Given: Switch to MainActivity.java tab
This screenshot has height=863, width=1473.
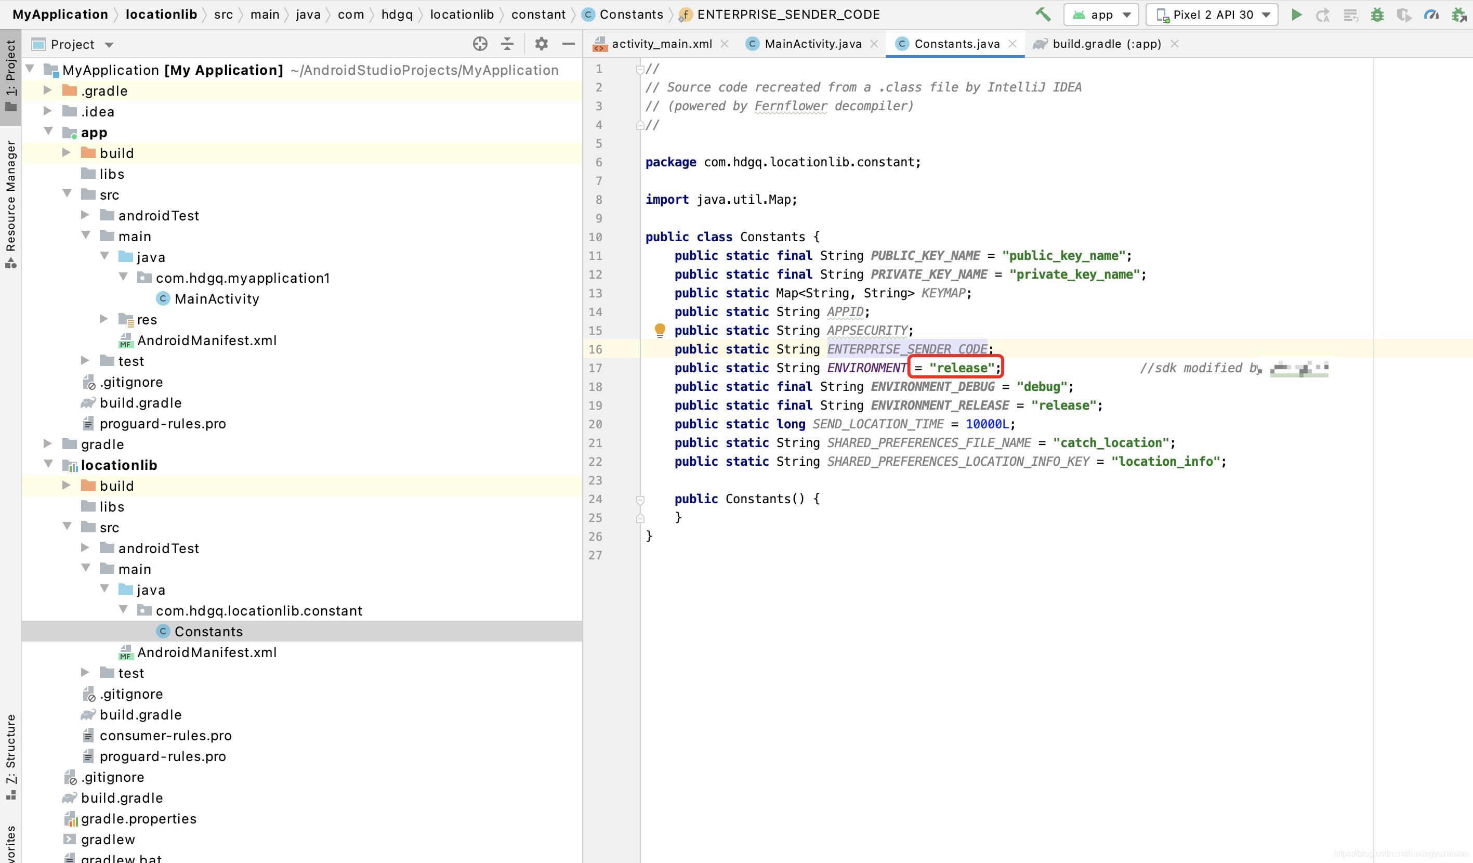Looking at the screenshot, I should tap(812, 44).
